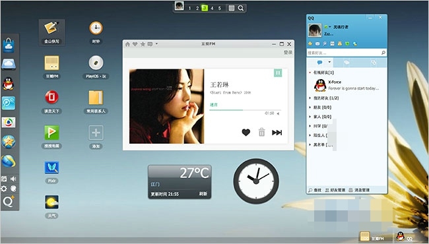Click the heart like icon in player
Image resolution: width=429 pixels, height=244 pixels.
click(x=246, y=133)
